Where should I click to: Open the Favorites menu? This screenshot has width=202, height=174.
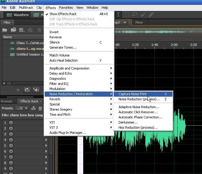66,8
